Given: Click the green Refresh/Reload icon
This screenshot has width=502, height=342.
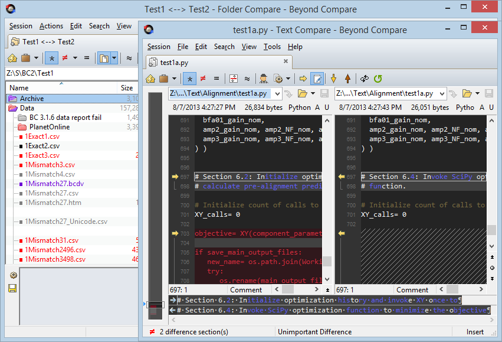Looking at the screenshot, I should [378, 78].
